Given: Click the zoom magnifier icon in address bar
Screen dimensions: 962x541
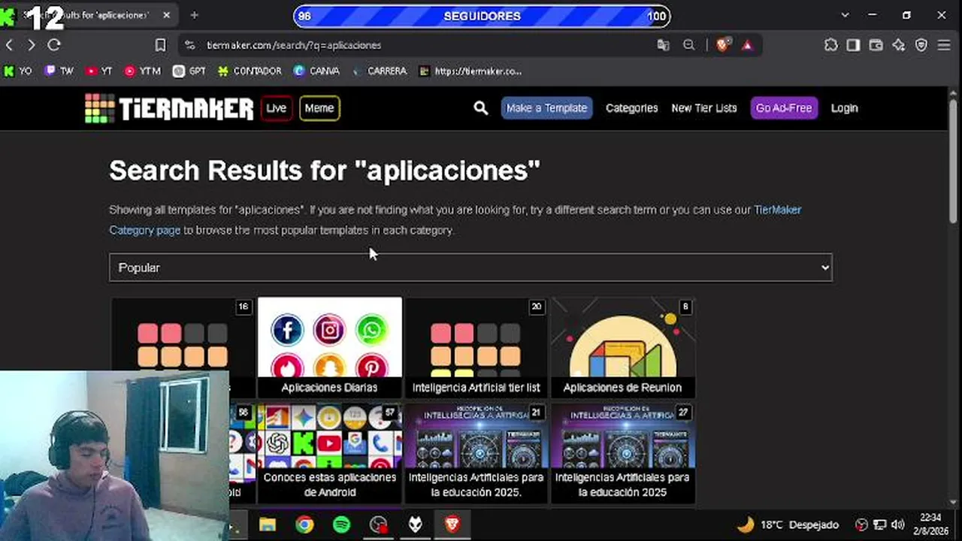Looking at the screenshot, I should coord(688,45).
